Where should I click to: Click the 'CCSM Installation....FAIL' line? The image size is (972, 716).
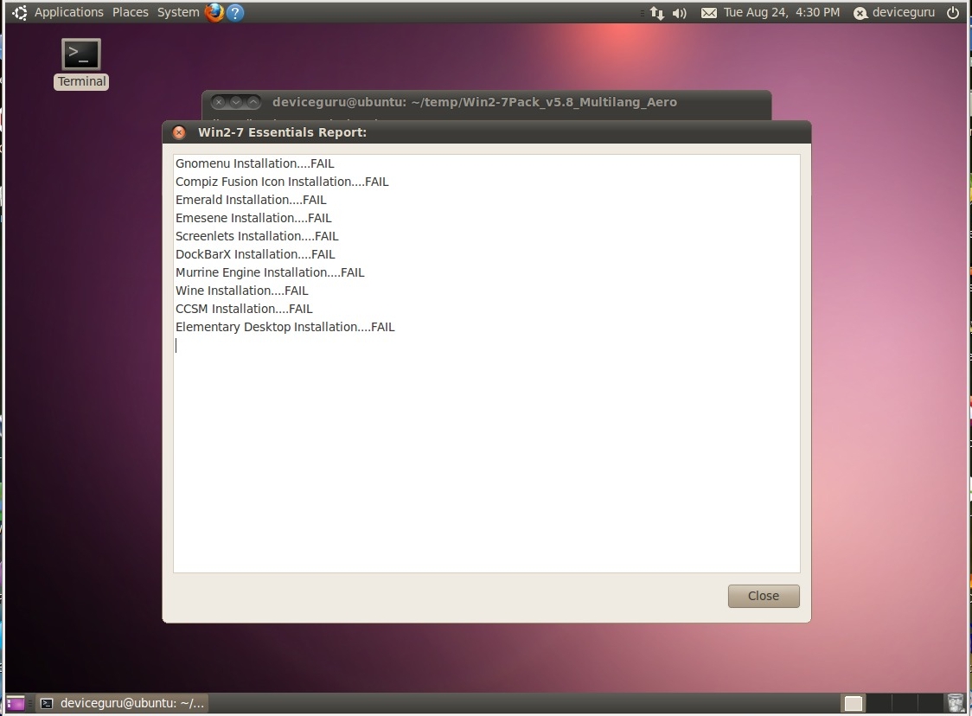click(244, 309)
